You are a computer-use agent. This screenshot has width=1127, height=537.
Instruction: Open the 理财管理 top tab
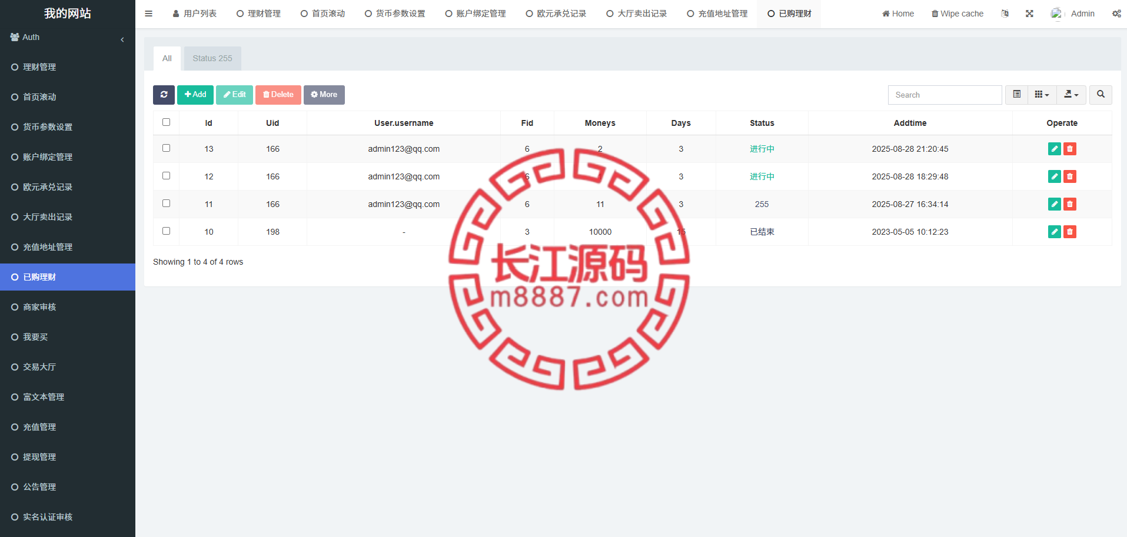point(258,14)
